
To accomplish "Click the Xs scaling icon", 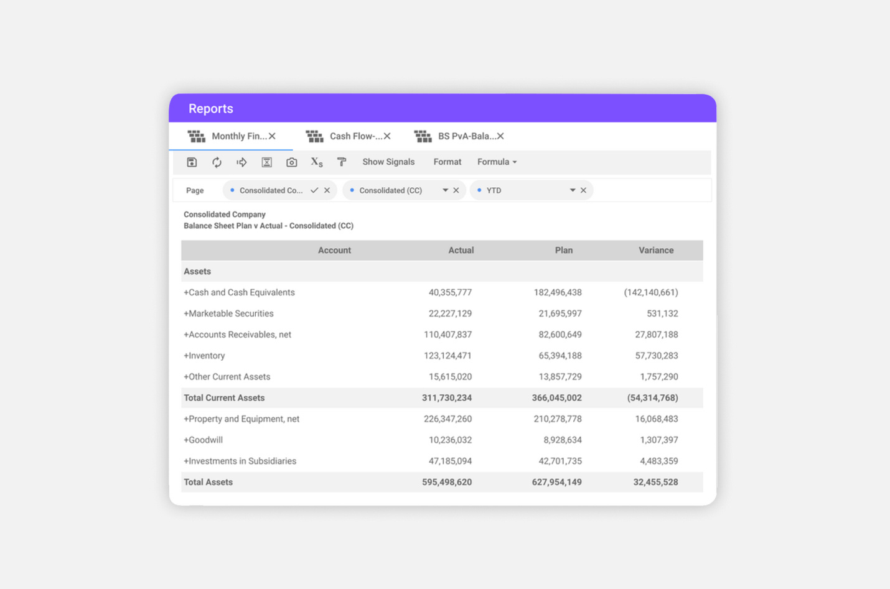I will pyautogui.click(x=316, y=162).
